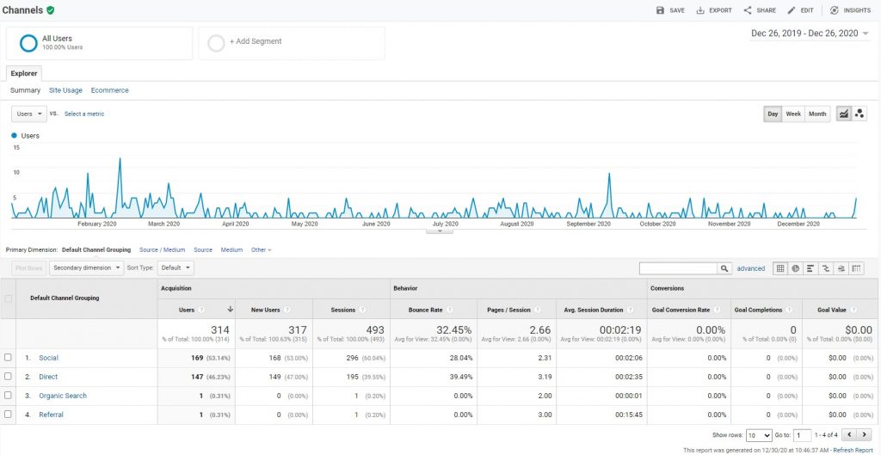Click the Add Segment box
881x455 pixels.
tap(292, 43)
